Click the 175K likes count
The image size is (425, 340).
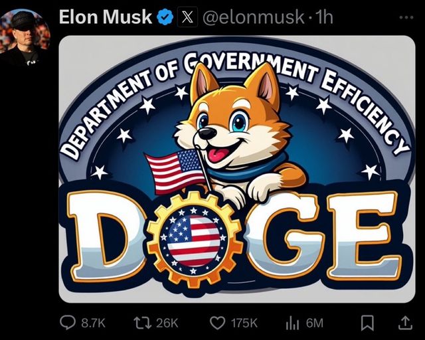[244, 323]
